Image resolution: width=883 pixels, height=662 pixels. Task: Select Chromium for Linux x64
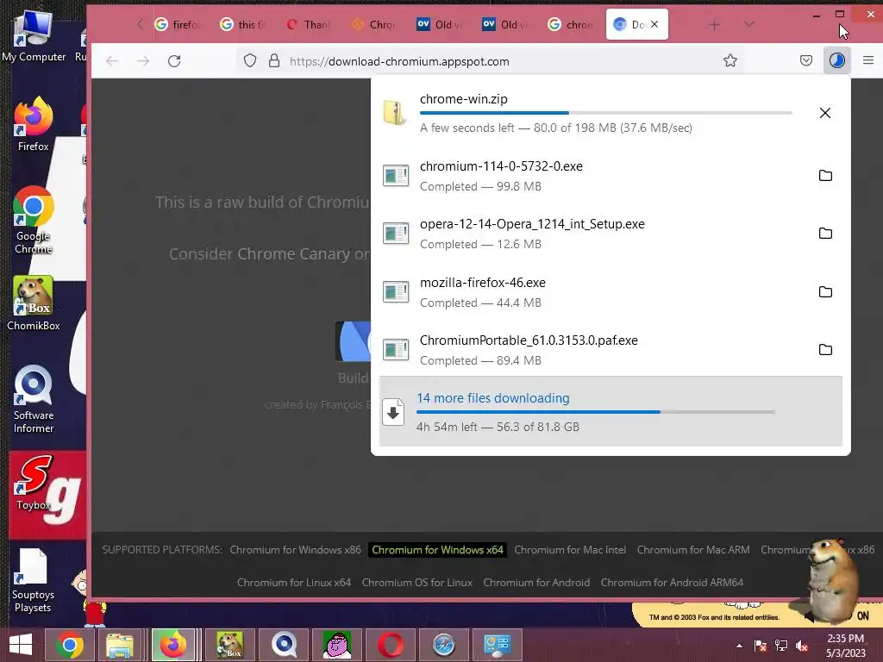(294, 583)
